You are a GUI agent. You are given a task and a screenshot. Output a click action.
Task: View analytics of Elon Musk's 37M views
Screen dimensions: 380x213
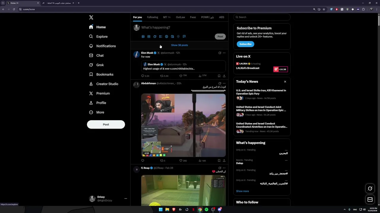click(x=202, y=76)
